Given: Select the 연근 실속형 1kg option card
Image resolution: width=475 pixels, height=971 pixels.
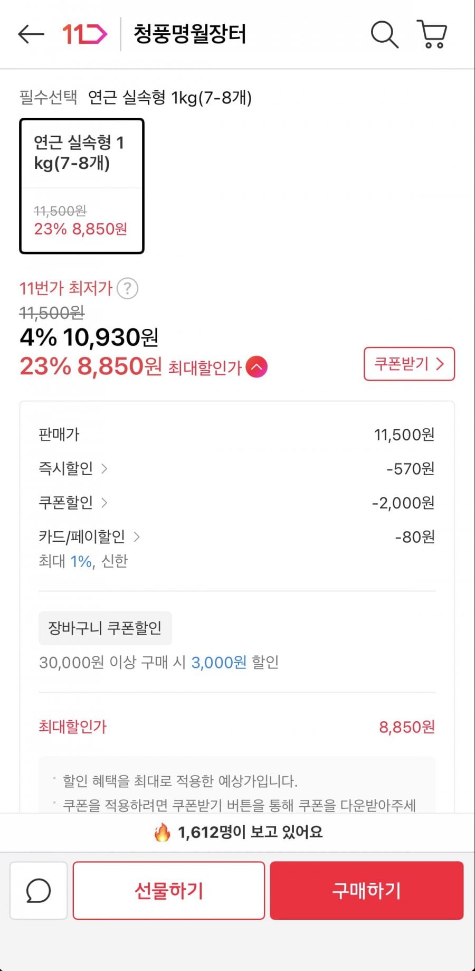Looking at the screenshot, I should 82,186.
